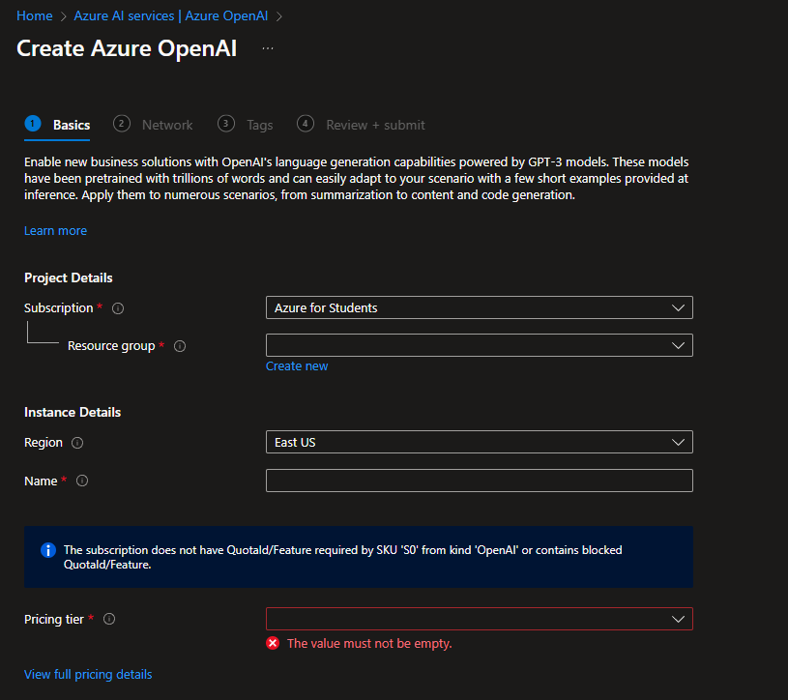Navigate to Home via the breadcrumb
This screenshot has width=788, height=700.
34,15
